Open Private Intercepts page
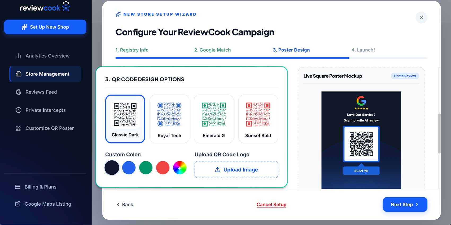Image resolution: width=451 pixels, height=225 pixels. pos(45,110)
